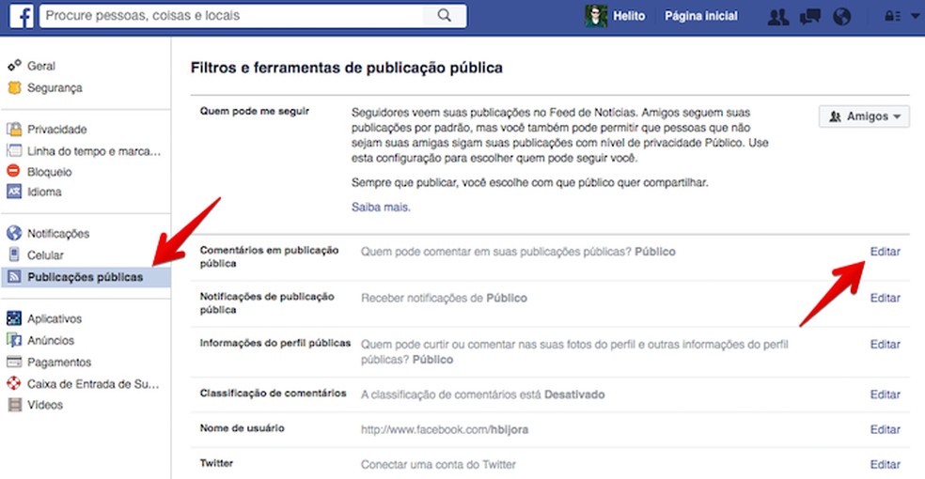Click the Aplicativos icon

pyautogui.click(x=14, y=318)
